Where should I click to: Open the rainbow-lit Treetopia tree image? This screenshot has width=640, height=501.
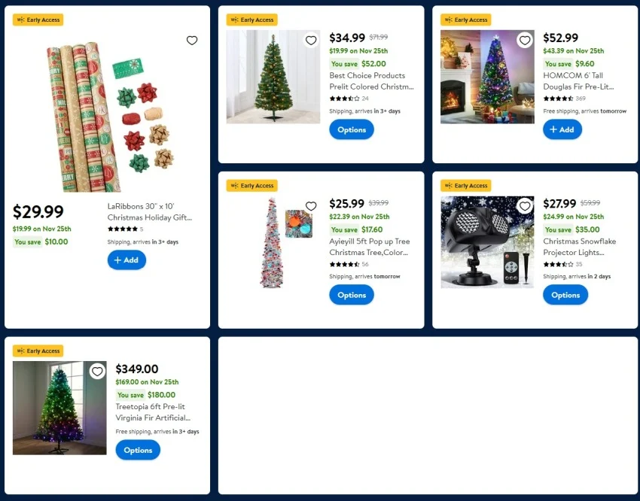pos(59,408)
